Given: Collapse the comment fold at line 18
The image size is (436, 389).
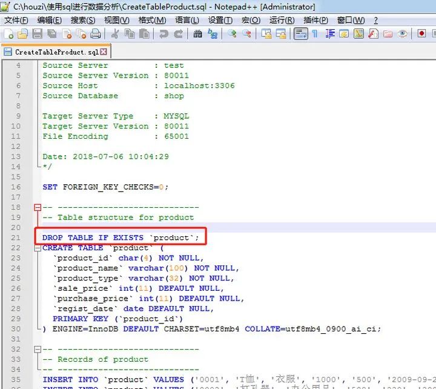Looking at the screenshot, I should tap(38, 207).
